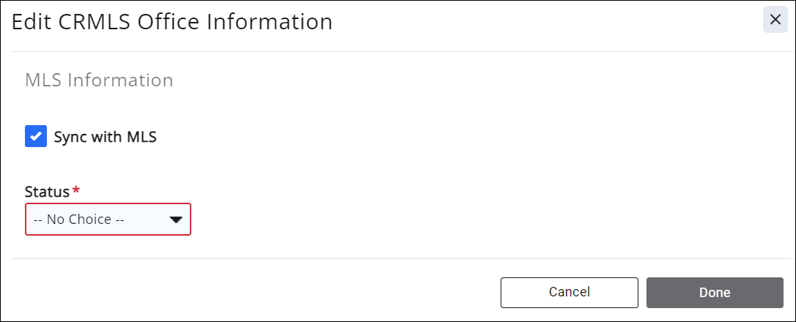Click the red required asterisk beside Status
This screenshot has width=796, height=322.
pos(76,191)
